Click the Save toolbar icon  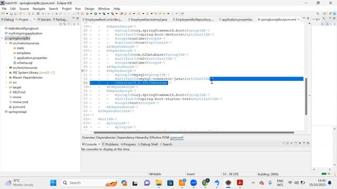point(12,14)
